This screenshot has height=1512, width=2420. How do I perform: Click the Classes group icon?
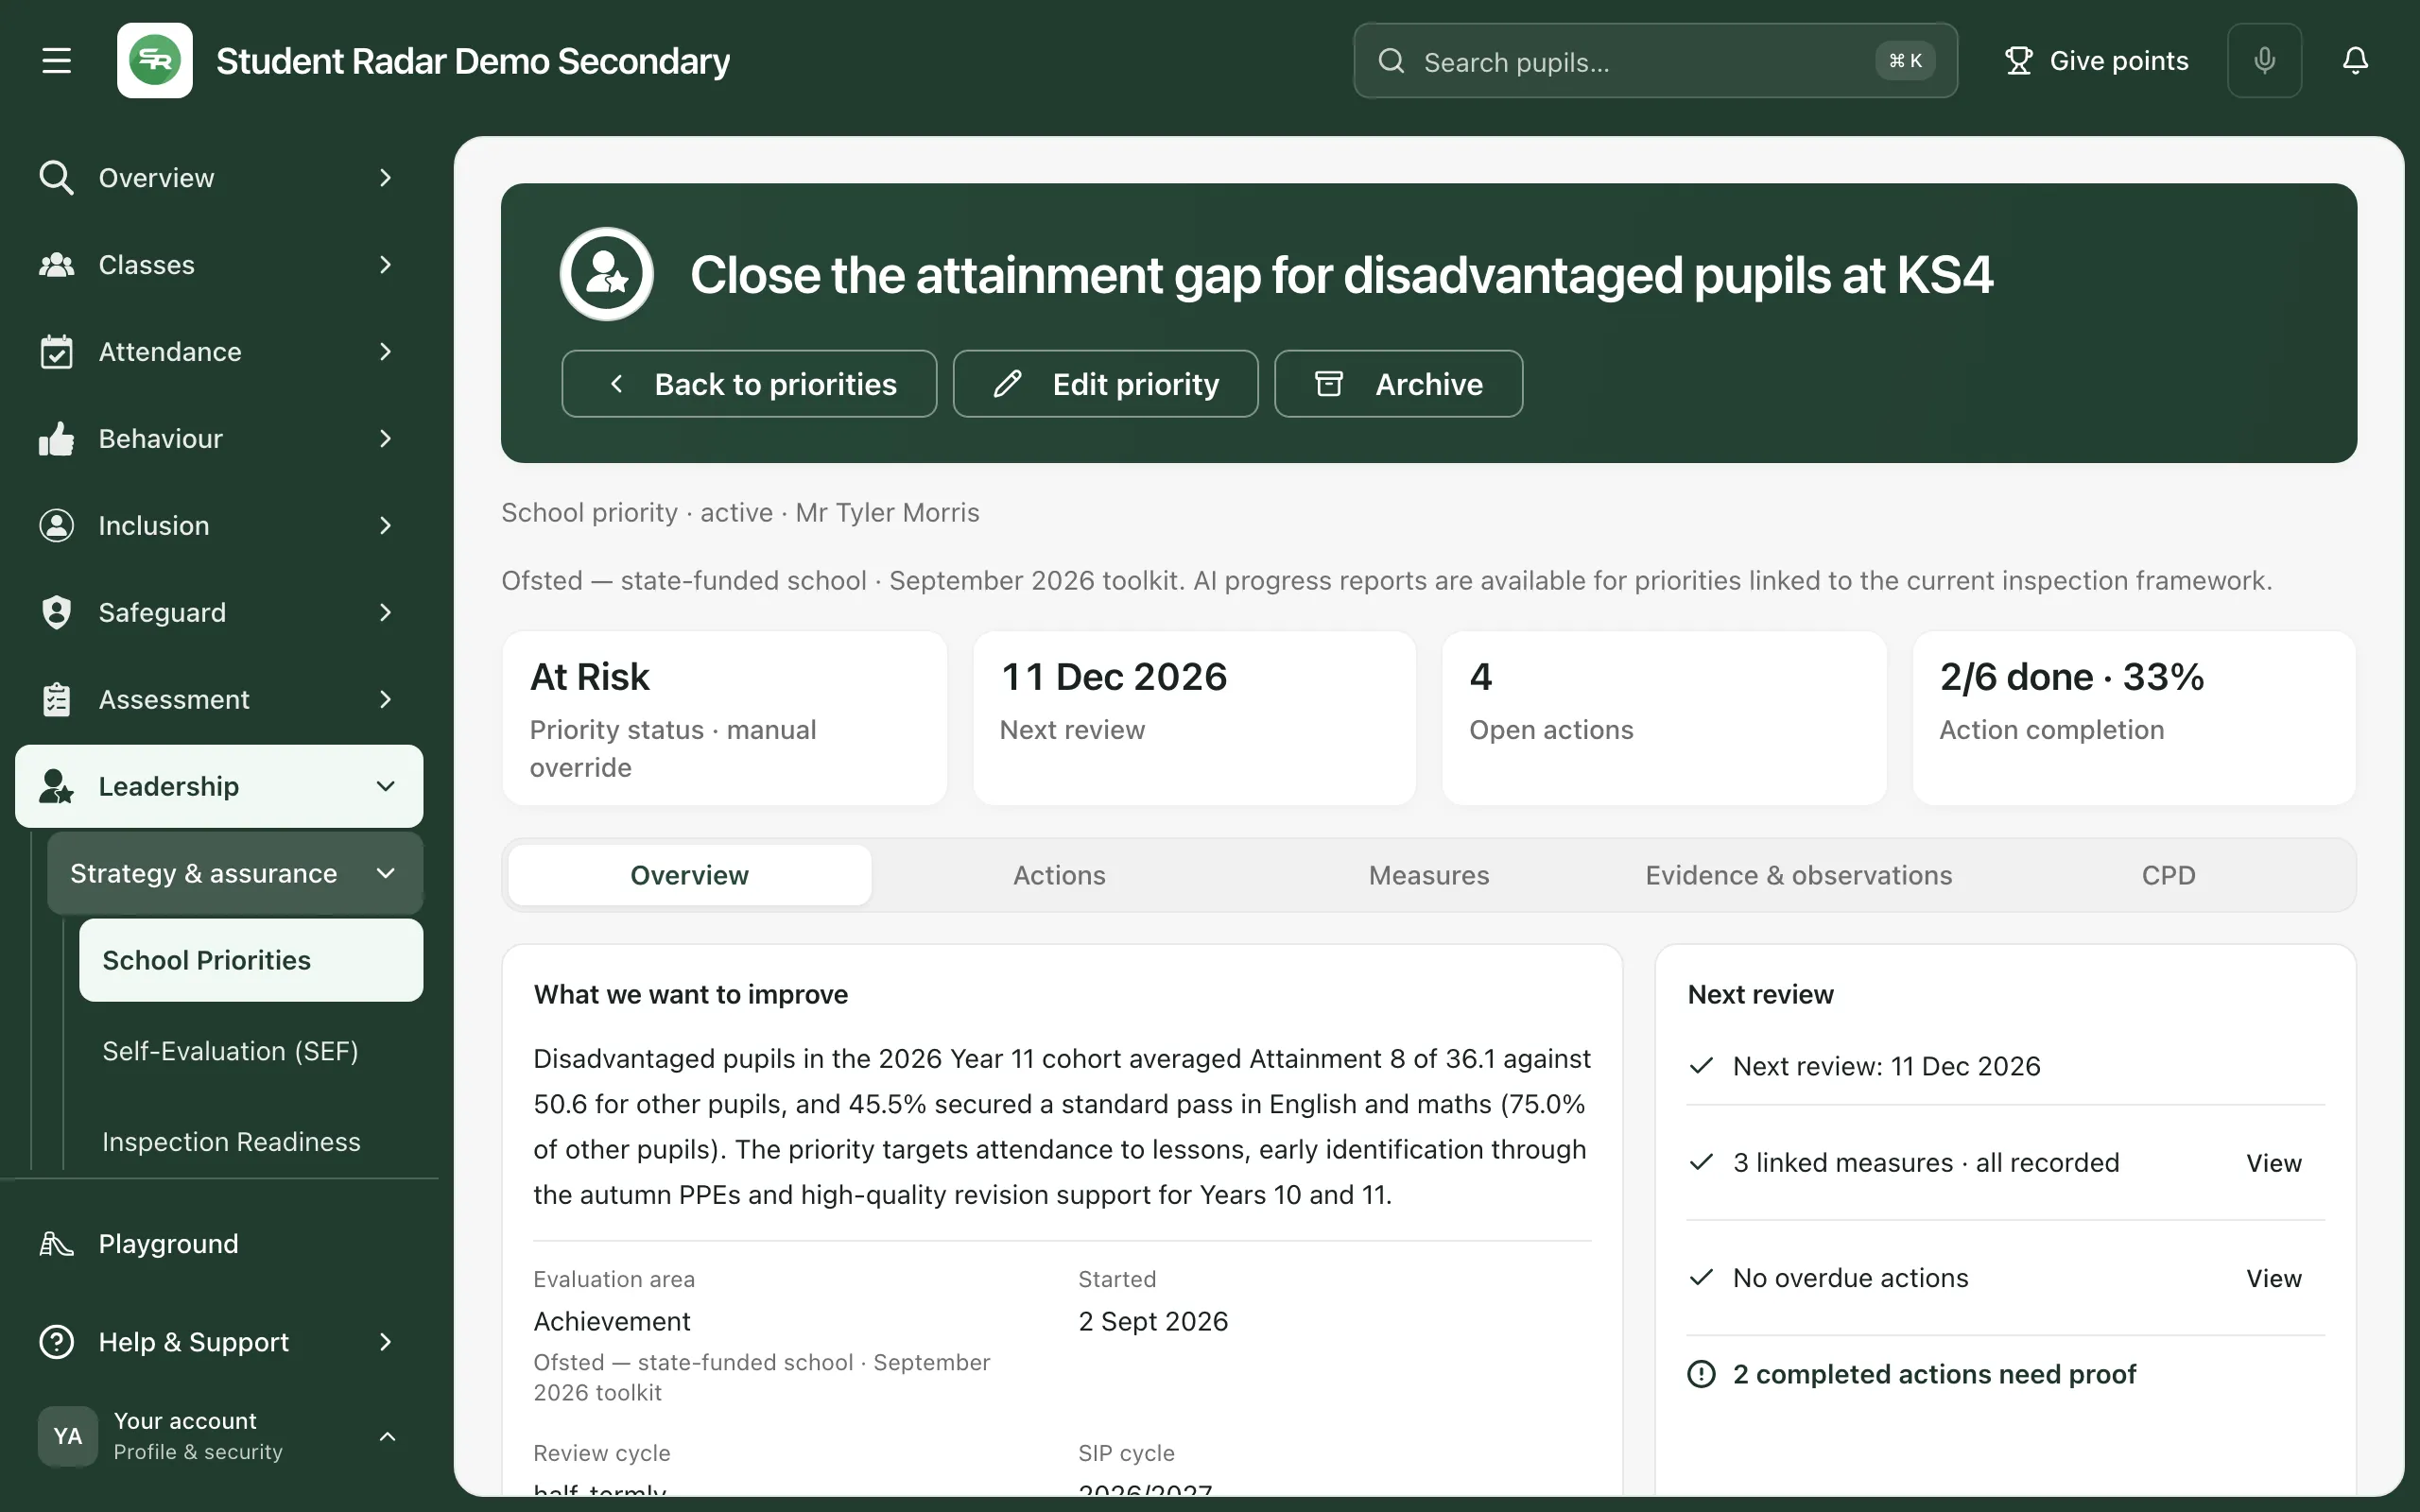56,265
